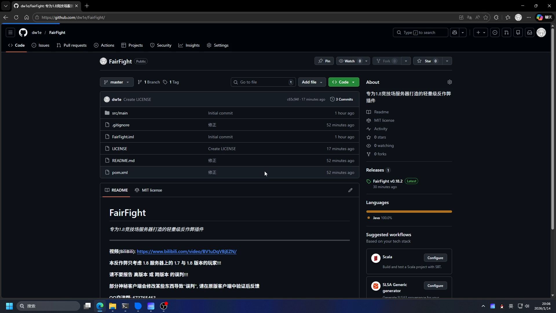Click the Java language bar

409,212
